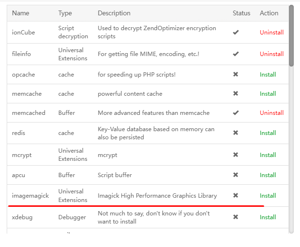Uninstall the ionCube extension
300x247 pixels.
(271, 33)
